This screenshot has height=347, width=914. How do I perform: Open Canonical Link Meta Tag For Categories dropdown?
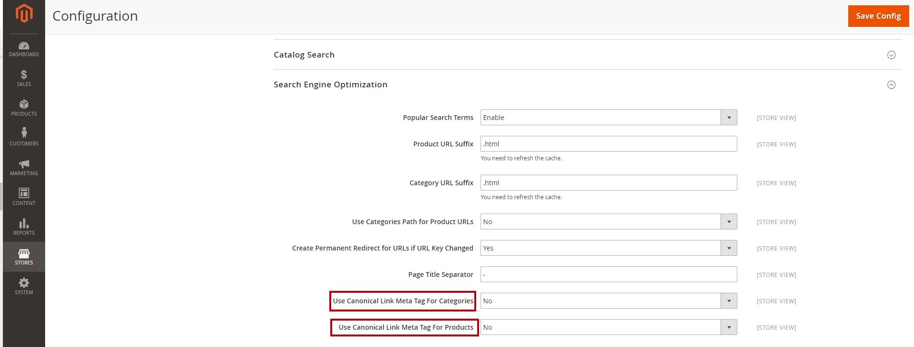click(608, 301)
